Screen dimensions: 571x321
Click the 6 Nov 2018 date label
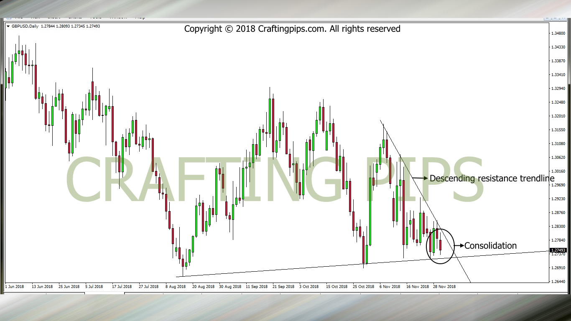tap(390, 287)
